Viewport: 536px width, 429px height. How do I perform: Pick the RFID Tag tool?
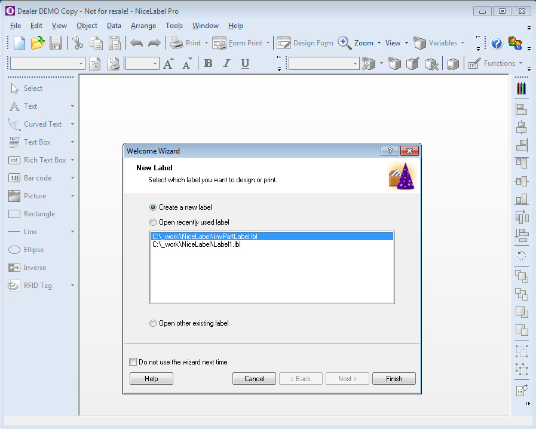[x=37, y=286]
